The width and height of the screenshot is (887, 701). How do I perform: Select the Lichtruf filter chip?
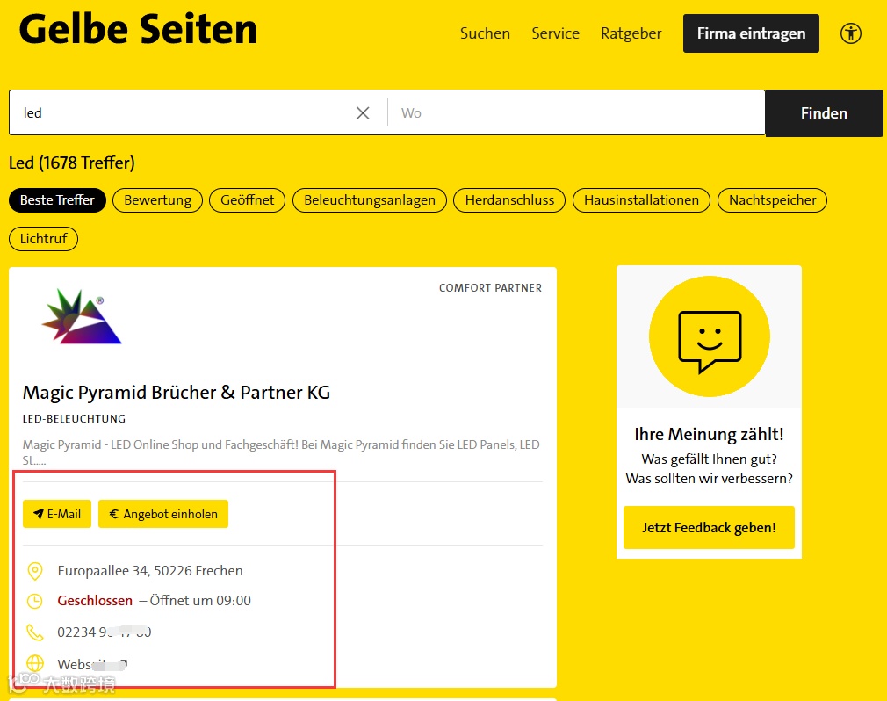[44, 239]
